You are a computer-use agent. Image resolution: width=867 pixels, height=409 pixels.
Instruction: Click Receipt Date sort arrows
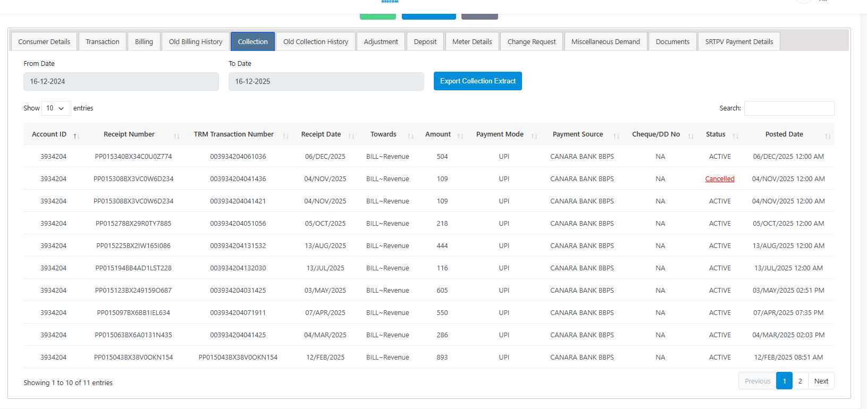351,136
